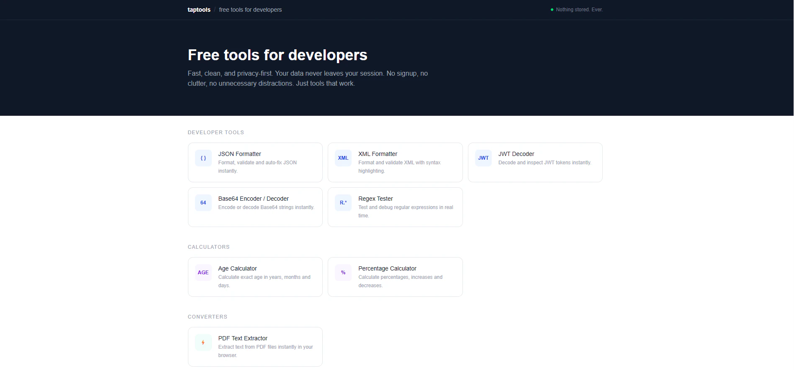Click 'Decode and inspect JWT tokens' description

[x=545, y=163]
